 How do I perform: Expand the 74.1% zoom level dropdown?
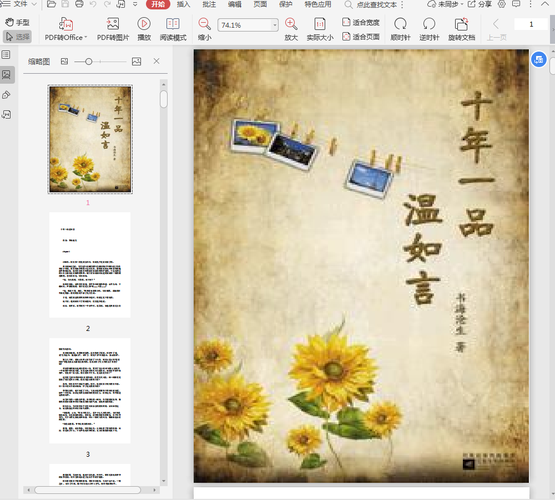click(x=275, y=25)
